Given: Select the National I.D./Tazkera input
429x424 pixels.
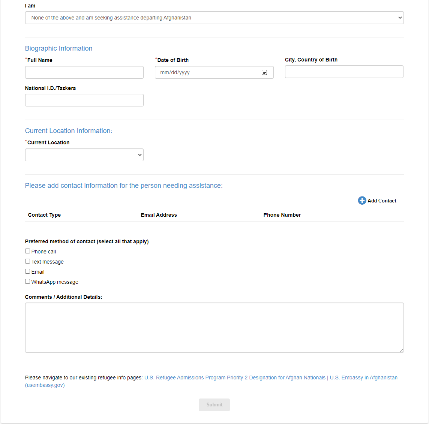Looking at the screenshot, I should coord(84,100).
